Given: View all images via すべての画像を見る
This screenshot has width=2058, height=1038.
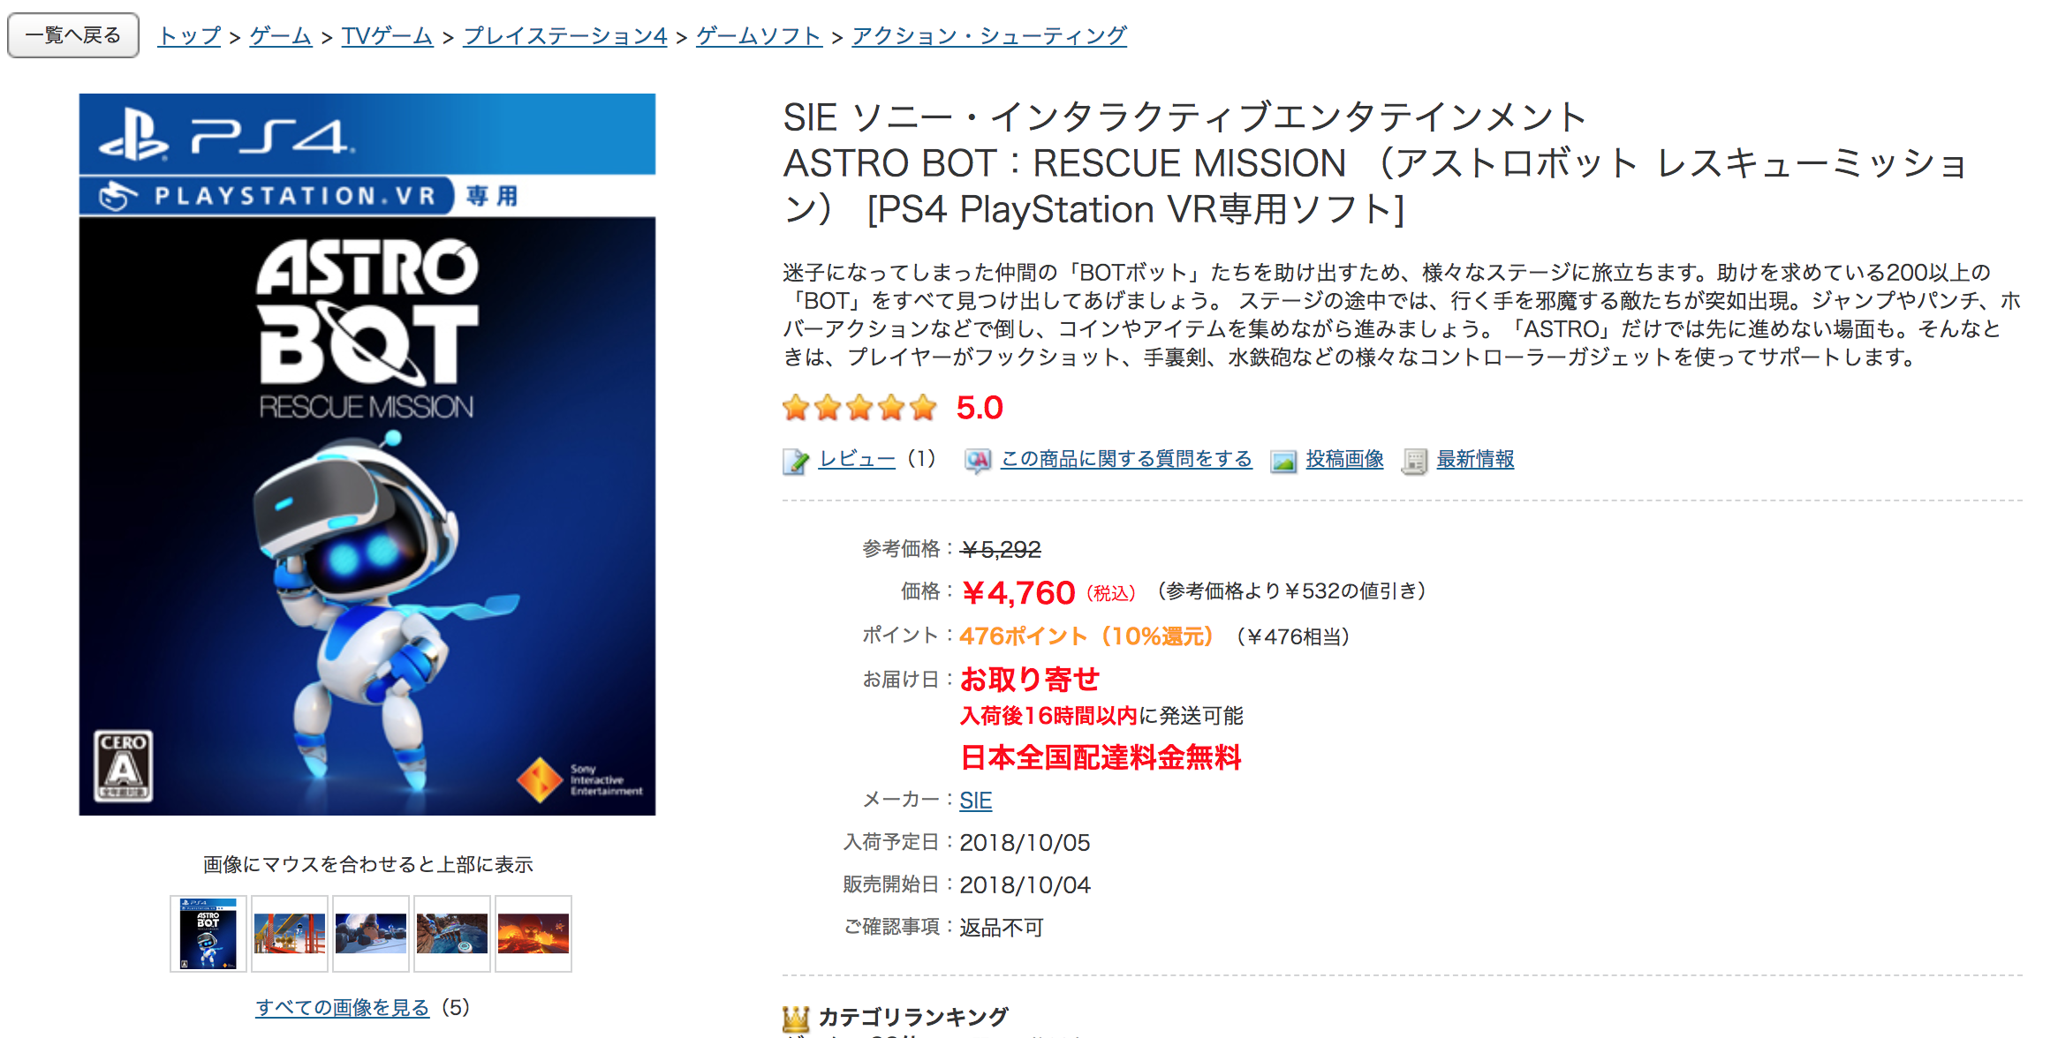Looking at the screenshot, I should click(343, 1007).
